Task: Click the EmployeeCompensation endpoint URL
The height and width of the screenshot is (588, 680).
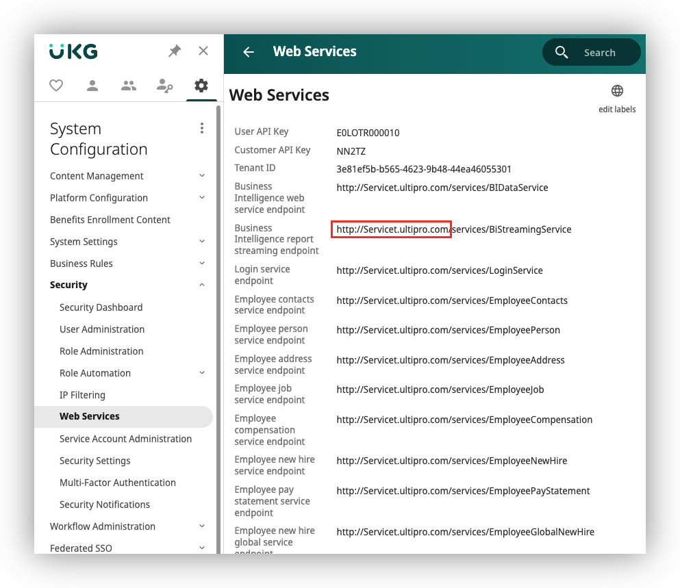Action: pos(464,420)
